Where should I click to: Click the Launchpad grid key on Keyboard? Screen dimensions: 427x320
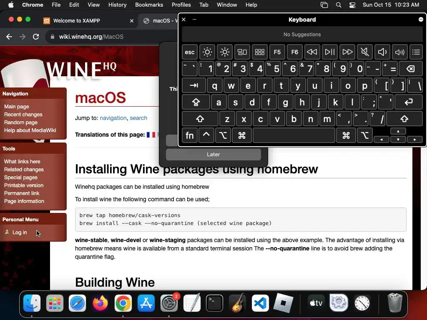point(259,52)
